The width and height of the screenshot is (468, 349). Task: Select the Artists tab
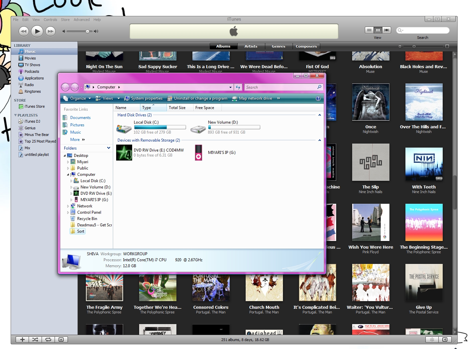tap(251, 46)
